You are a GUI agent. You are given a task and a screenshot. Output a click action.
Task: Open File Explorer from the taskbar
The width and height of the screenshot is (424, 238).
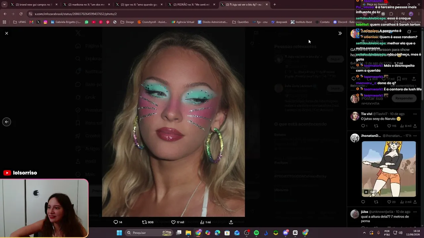(188, 233)
